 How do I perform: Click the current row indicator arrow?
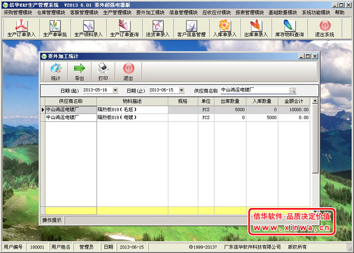point(43,110)
